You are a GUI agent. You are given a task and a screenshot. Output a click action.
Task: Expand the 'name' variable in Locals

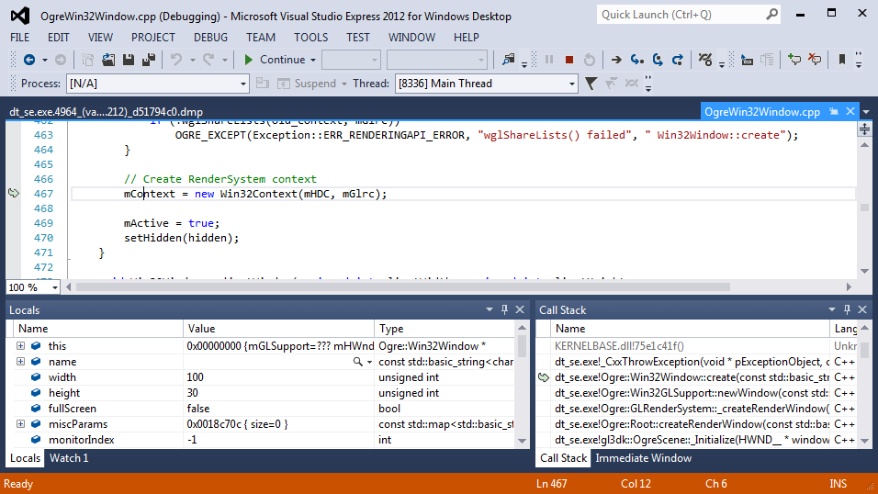pyautogui.click(x=21, y=362)
